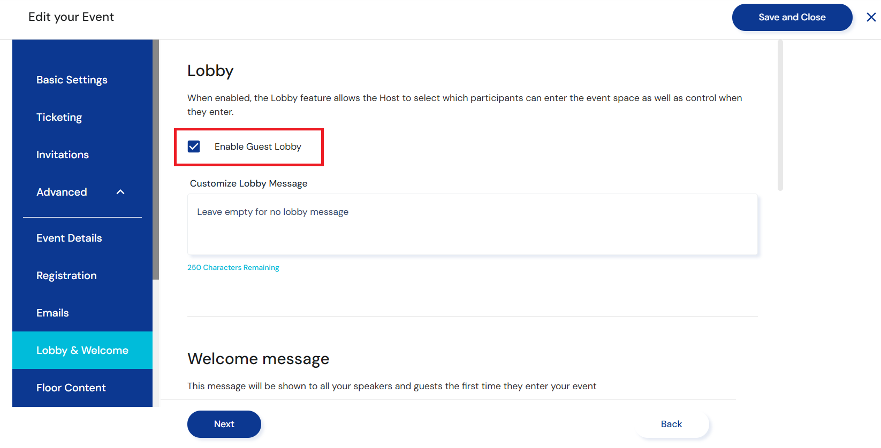The width and height of the screenshot is (881, 448).
Task: Click Save and Close button
Action: point(792,17)
